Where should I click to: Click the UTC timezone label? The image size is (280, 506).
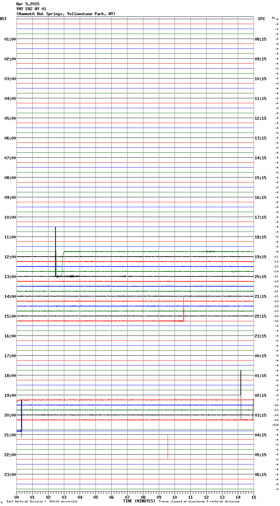262,19
